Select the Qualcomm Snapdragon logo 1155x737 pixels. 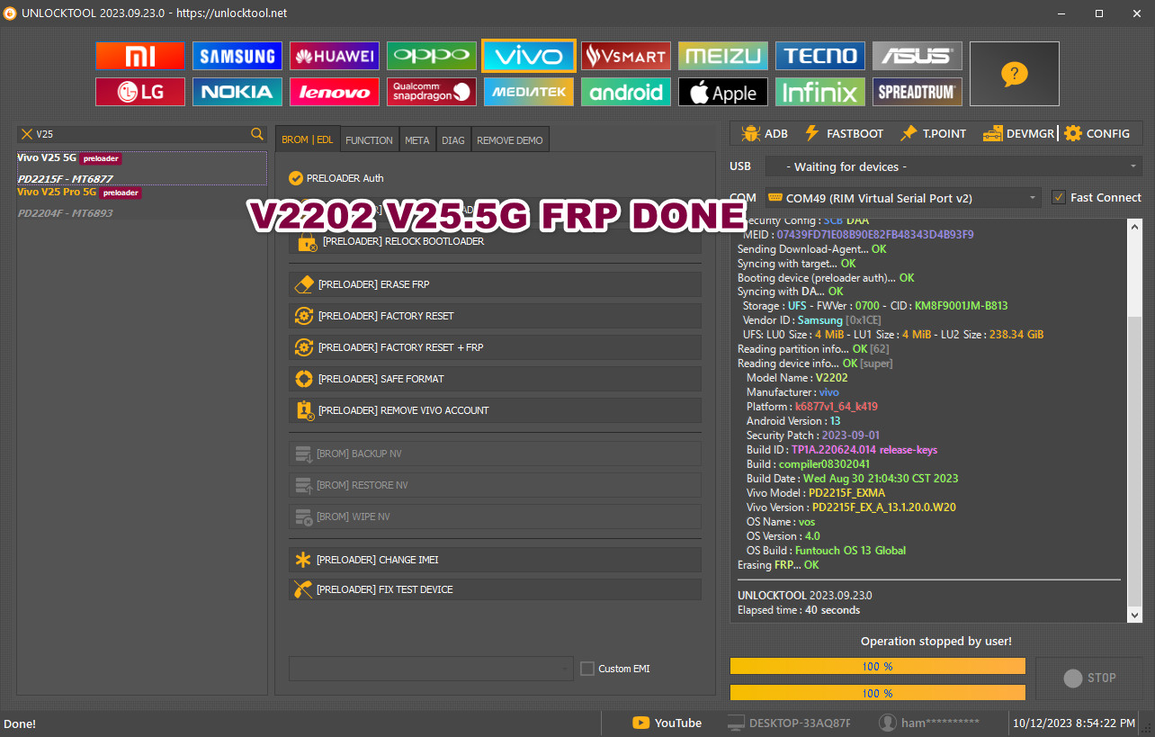(432, 92)
